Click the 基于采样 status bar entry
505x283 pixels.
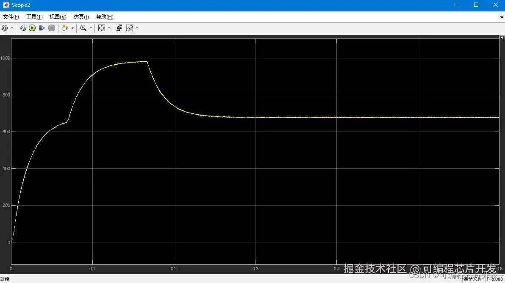click(473, 280)
